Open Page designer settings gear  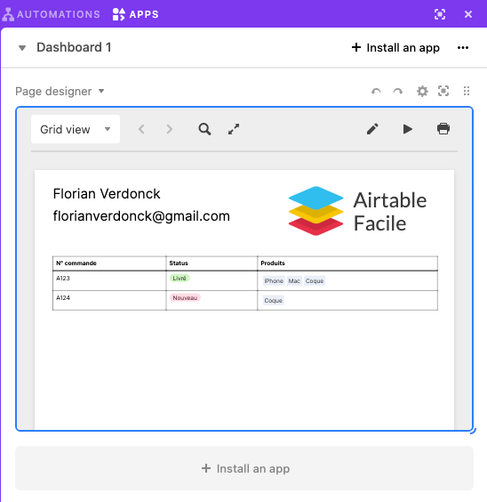pos(422,92)
